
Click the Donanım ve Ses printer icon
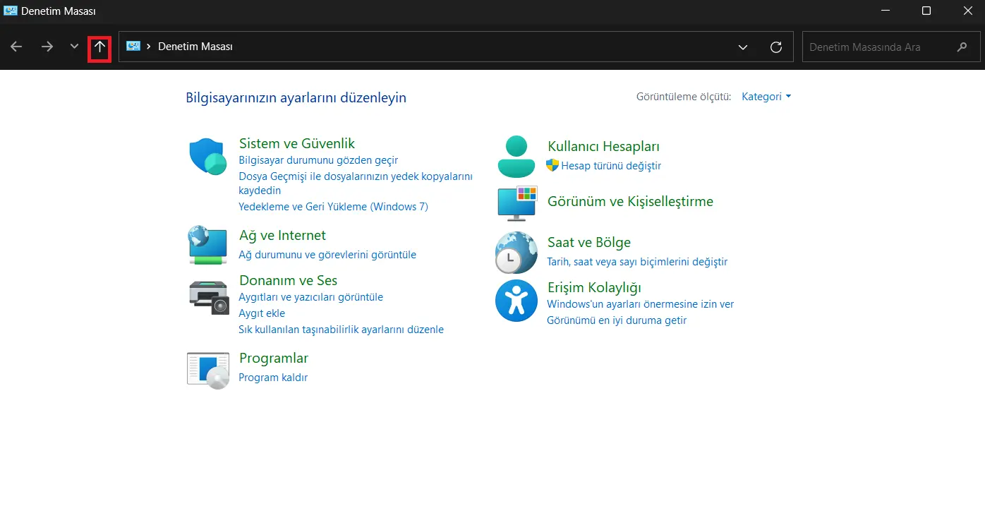[209, 297]
